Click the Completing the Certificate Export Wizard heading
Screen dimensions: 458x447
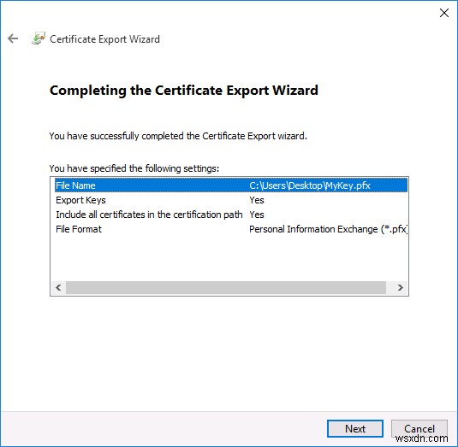184,91
